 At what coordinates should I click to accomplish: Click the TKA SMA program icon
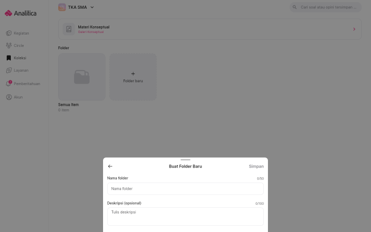tap(62, 7)
